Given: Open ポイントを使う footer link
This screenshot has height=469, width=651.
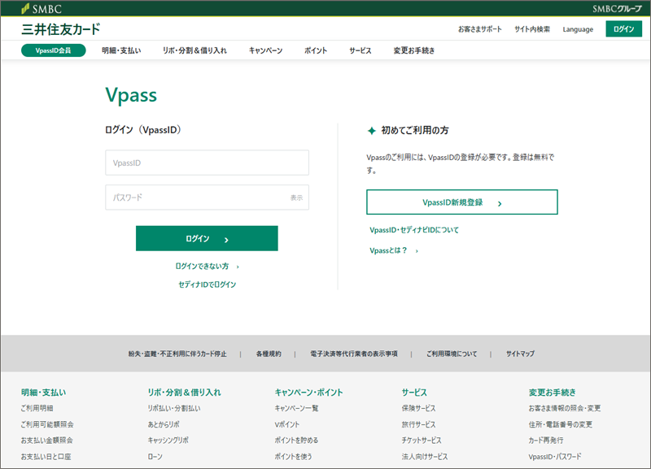Looking at the screenshot, I should [x=293, y=457].
